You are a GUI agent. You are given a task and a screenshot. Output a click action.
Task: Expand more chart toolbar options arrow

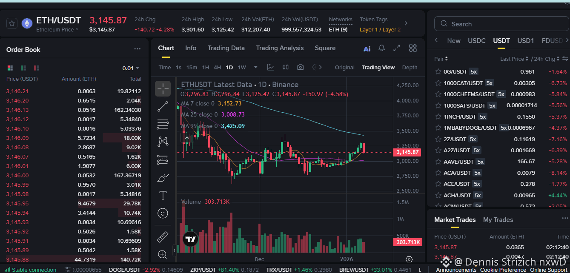[321, 67]
